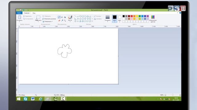Pick the Color picker eyedropper tool

(62, 20)
